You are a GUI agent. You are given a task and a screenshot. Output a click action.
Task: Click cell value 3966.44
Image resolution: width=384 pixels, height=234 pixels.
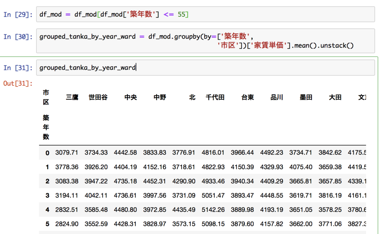point(242,153)
